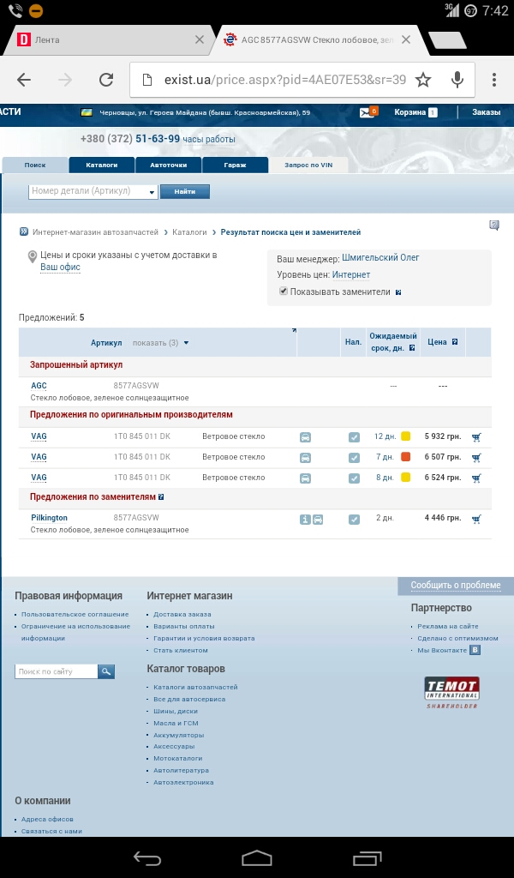The image size is (514, 878).
Task: Switch to the 'Каталоги' tab
Action: coord(101,165)
